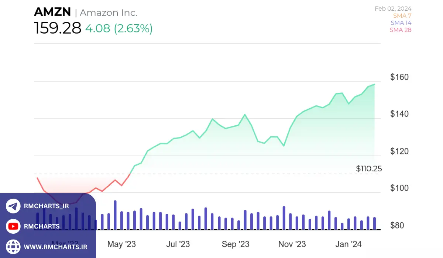Click the YouTube play icon

tap(13, 226)
